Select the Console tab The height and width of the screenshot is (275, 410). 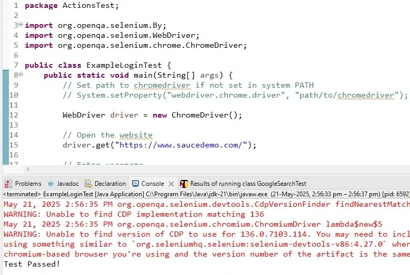click(x=153, y=184)
